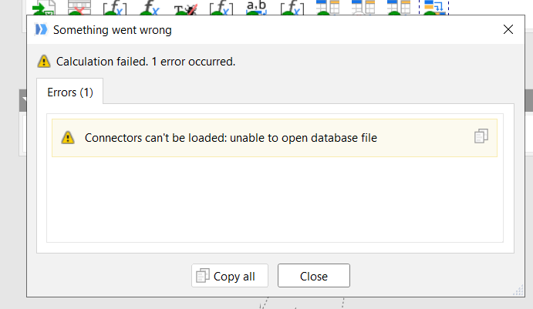533x309 pixels.
Task: Click the "Calculation failed. 1 error occurred." message
Action: [x=146, y=62]
